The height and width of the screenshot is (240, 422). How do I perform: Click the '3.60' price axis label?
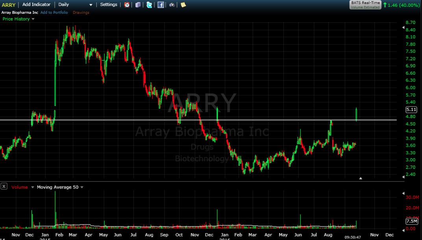pyautogui.click(x=411, y=146)
